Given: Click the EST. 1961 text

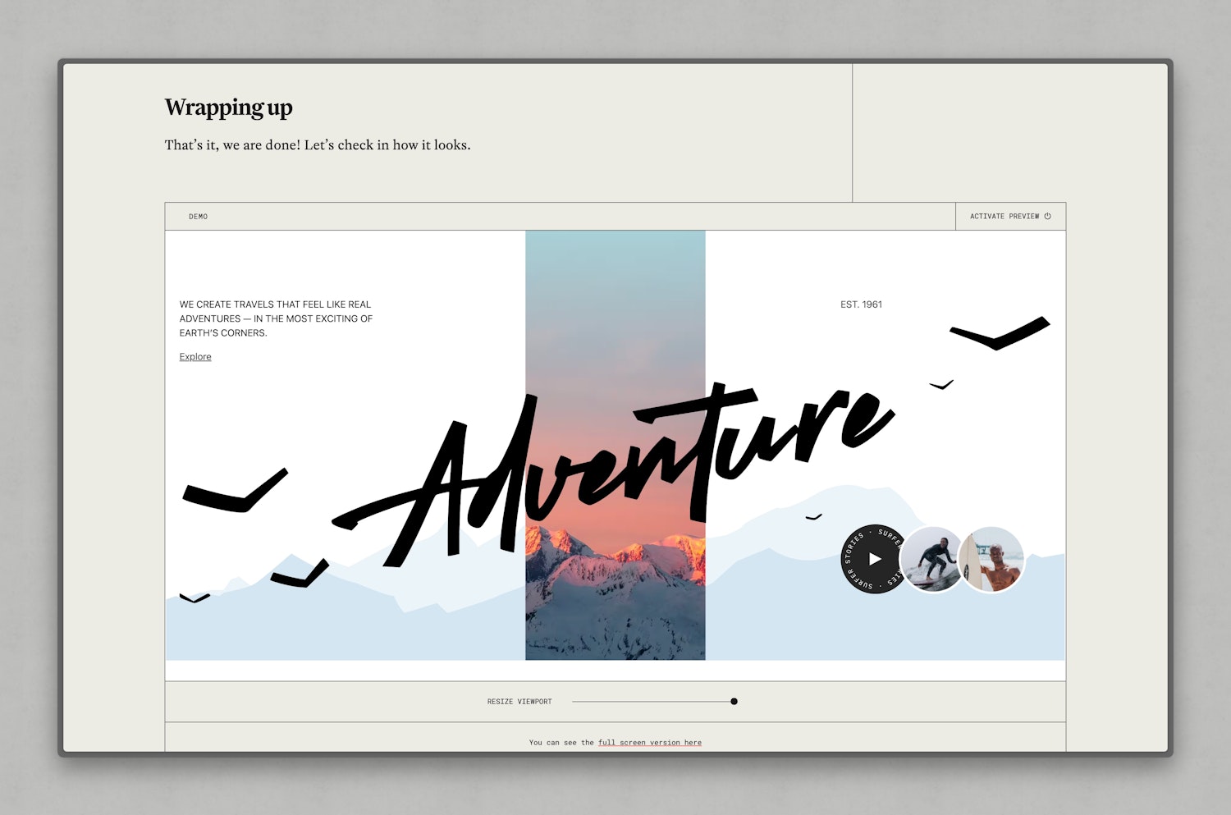Looking at the screenshot, I should pos(861,304).
